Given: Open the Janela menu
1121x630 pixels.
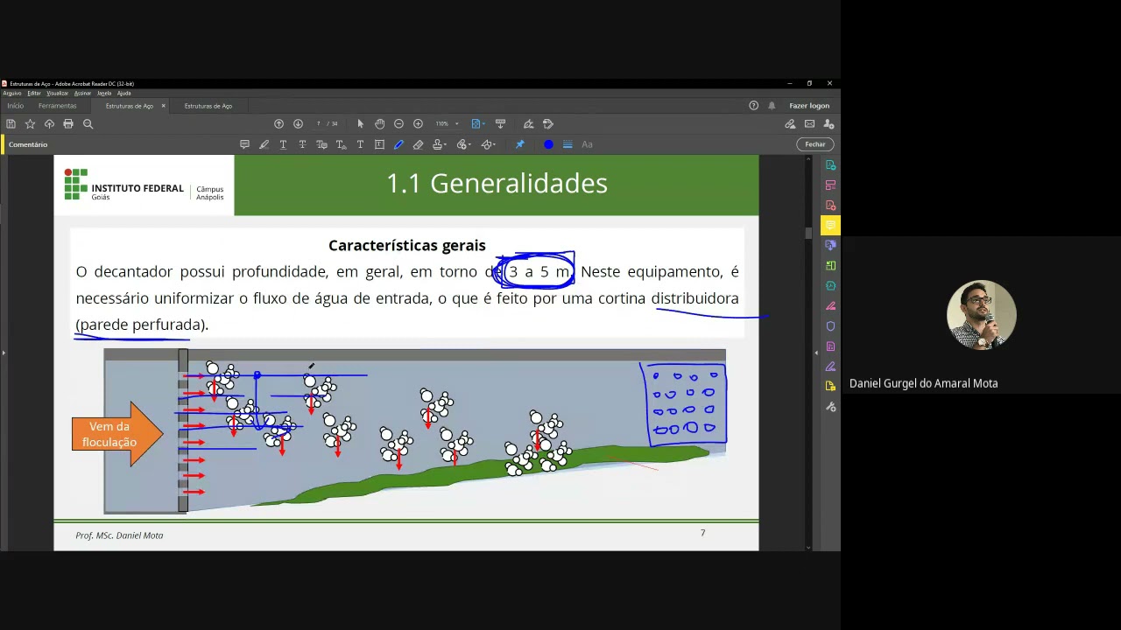Looking at the screenshot, I should 104,93.
